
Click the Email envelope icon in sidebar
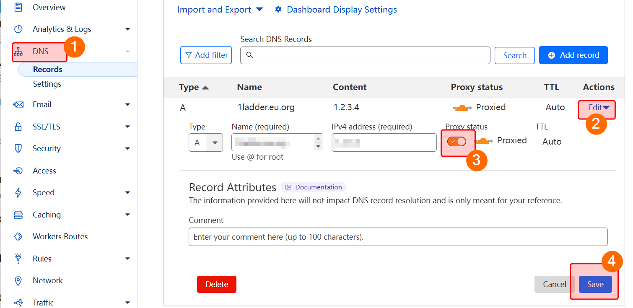point(18,104)
